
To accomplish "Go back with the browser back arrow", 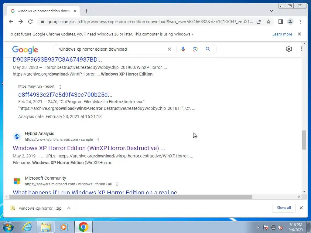I will [11, 22].
